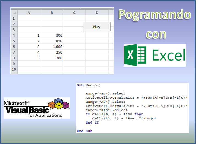Viewport: 200px width, 144px height.
Task: Select row 9 header
Action: (x=14, y=64)
